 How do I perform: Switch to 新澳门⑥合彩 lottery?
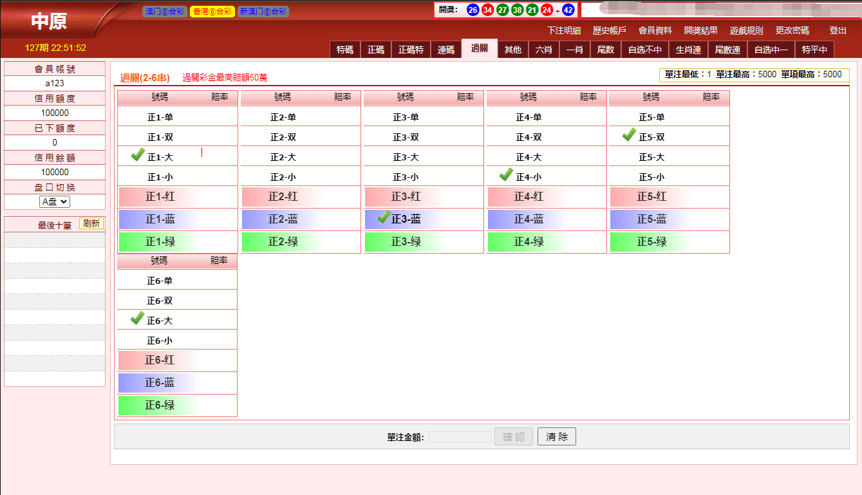[x=263, y=12]
